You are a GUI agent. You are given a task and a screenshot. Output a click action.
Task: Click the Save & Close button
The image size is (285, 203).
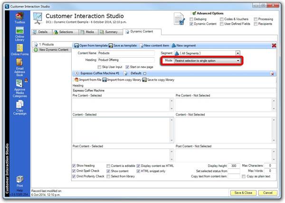click(x=243, y=193)
